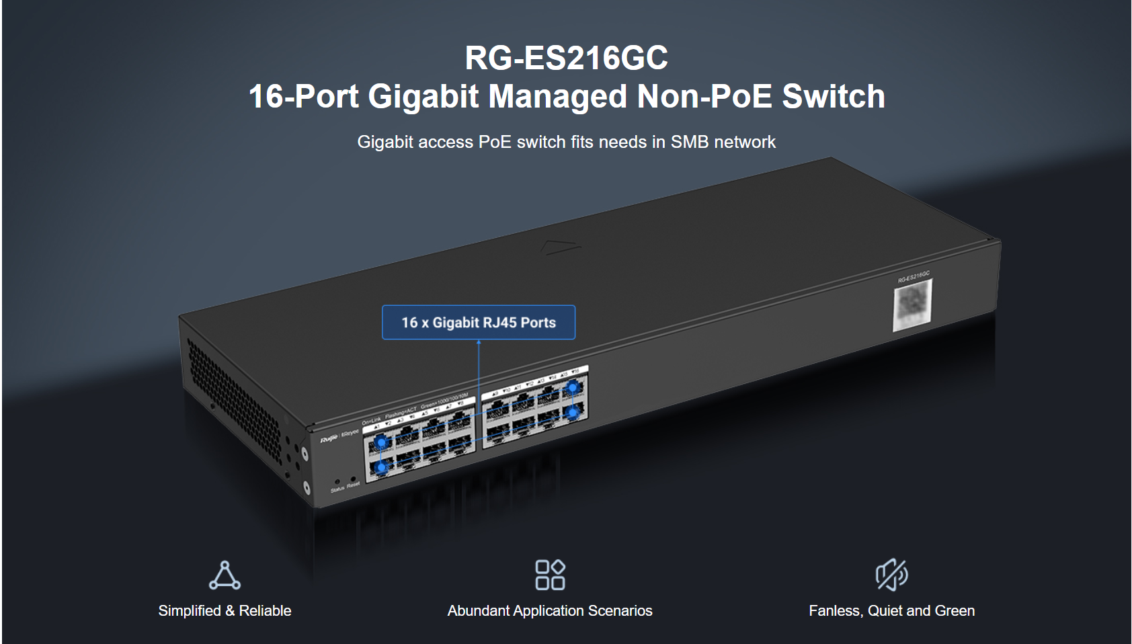Select the 16 x Gigabit RJ45 Ports callout
Image resolution: width=1132 pixels, height=644 pixels.
pyautogui.click(x=479, y=323)
